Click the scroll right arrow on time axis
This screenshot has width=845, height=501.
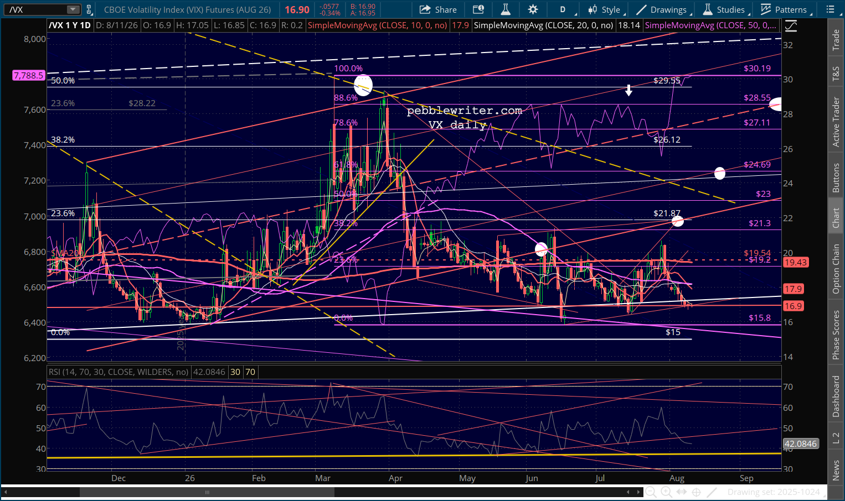[639, 492]
